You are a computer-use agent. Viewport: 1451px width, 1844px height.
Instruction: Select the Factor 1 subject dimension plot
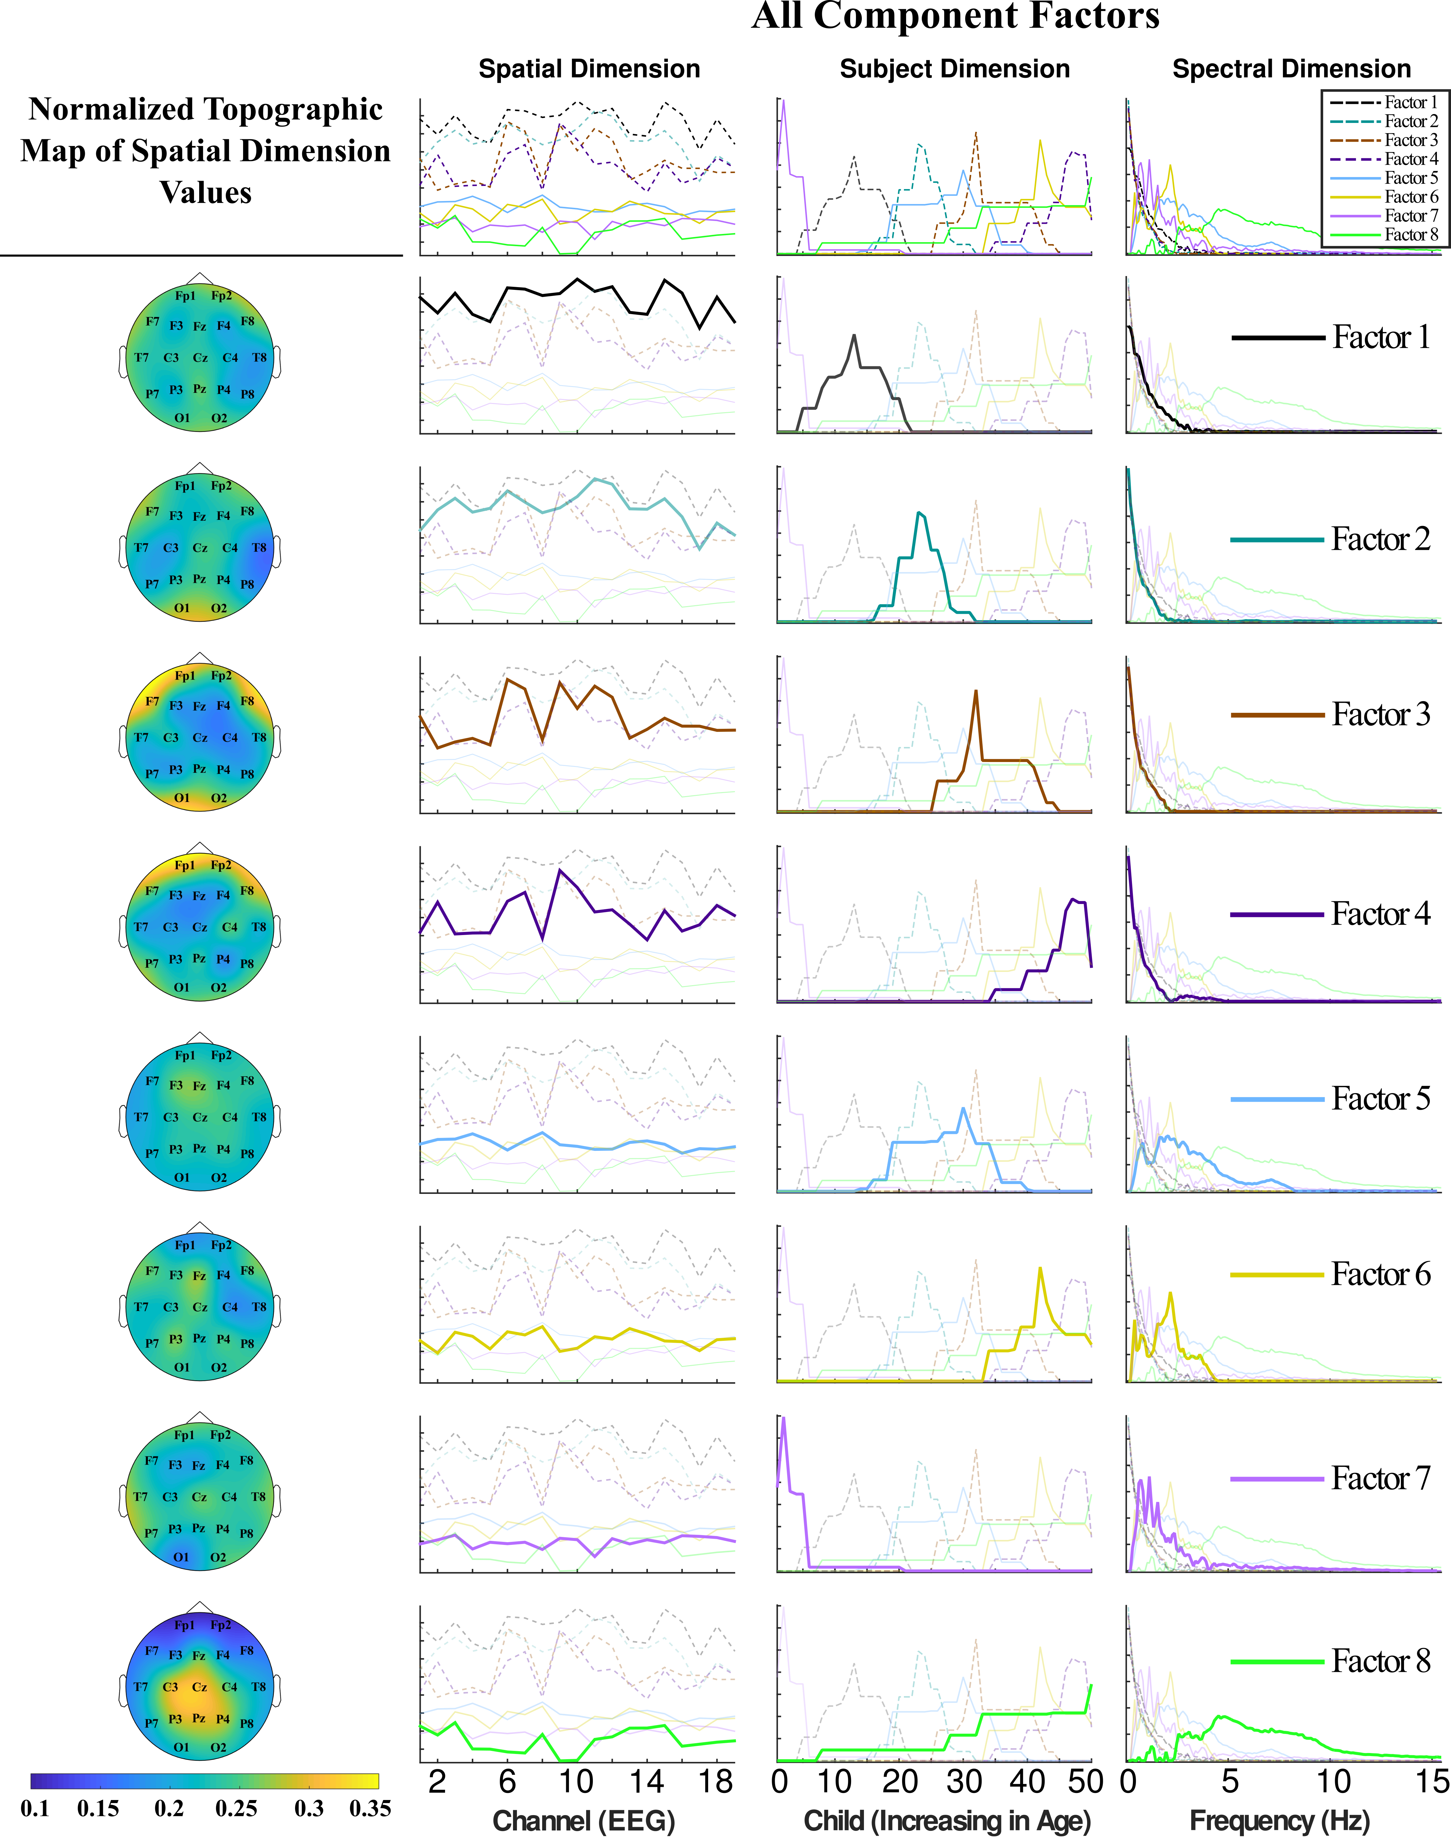[x=934, y=355]
